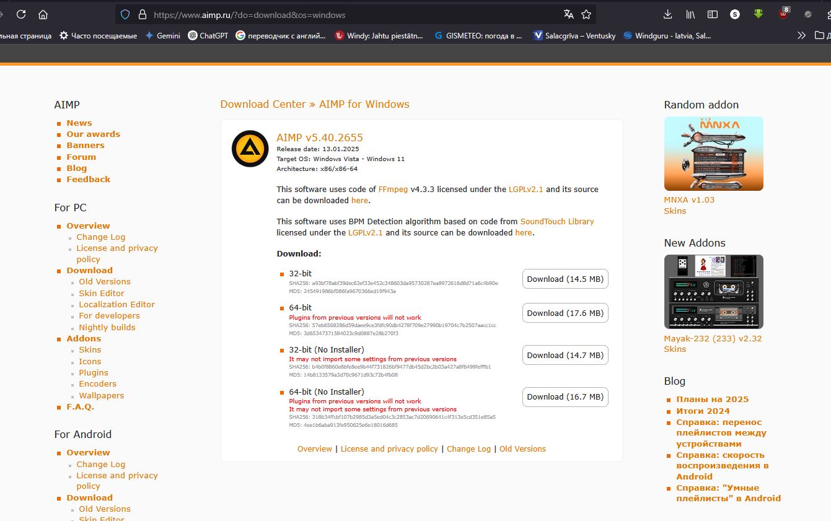Open the Nightly builds link
The height and width of the screenshot is (521, 831).
pyautogui.click(x=107, y=327)
